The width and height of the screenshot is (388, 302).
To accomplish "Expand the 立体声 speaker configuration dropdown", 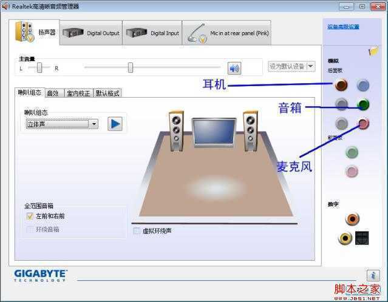I will click(x=62, y=124).
